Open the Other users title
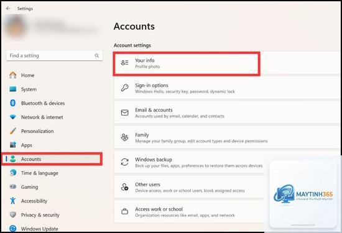 [x=147, y=185]
